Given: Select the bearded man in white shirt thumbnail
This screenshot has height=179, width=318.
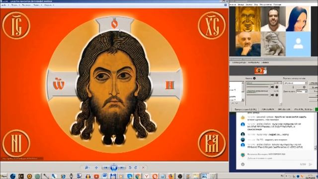Looking at the screenshot, I should click(x=273, y=19).
